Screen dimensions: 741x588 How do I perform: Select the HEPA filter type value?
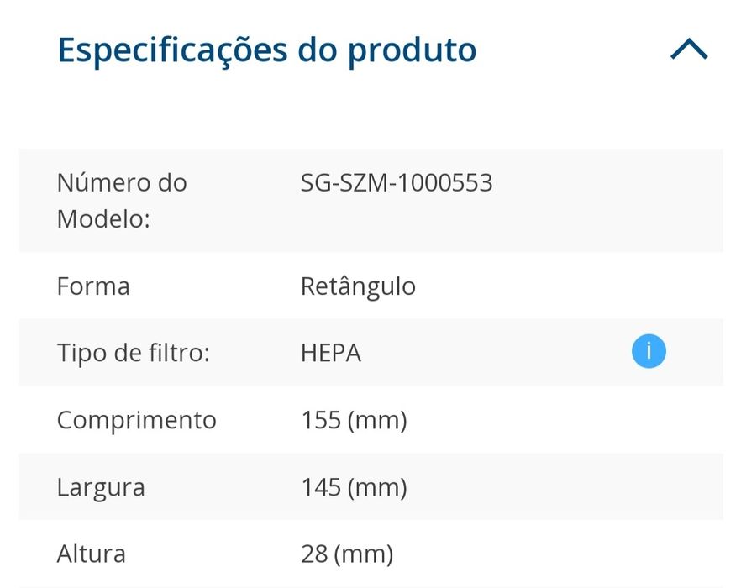[x=331, y=353]
